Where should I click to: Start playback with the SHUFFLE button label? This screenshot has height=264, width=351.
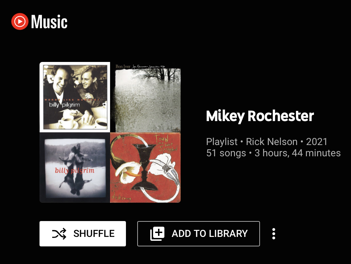click(x=94, y=234)
